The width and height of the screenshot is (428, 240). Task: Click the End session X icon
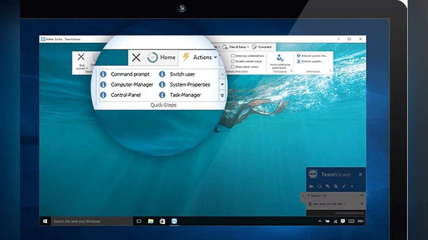click(x=81, y=57)
